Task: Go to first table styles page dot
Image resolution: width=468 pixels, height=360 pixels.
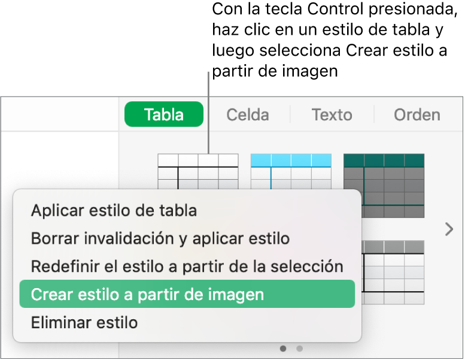Action: [283, 348]
